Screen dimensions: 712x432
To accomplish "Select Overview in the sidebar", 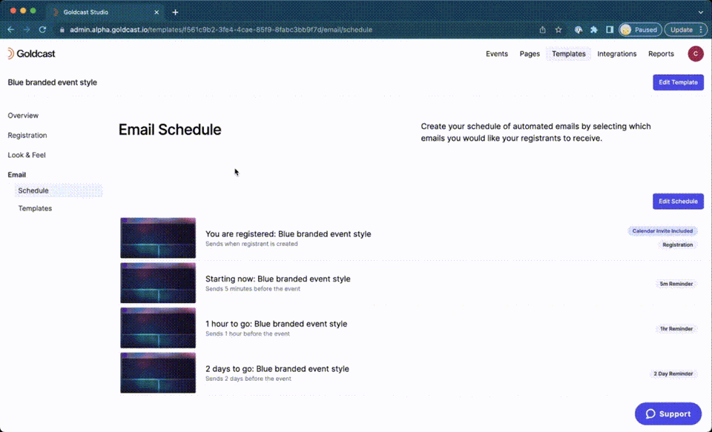I will point(23,116).
